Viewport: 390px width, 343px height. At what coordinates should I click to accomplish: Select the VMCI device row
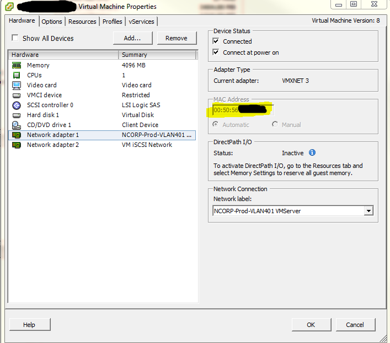click(x=66, y=95)
